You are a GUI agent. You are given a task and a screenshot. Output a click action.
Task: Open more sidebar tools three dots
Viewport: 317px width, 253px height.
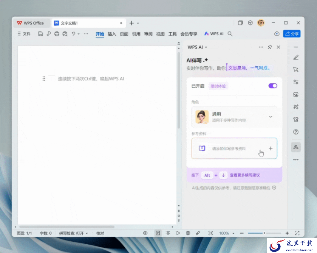(x=296, y=159)
